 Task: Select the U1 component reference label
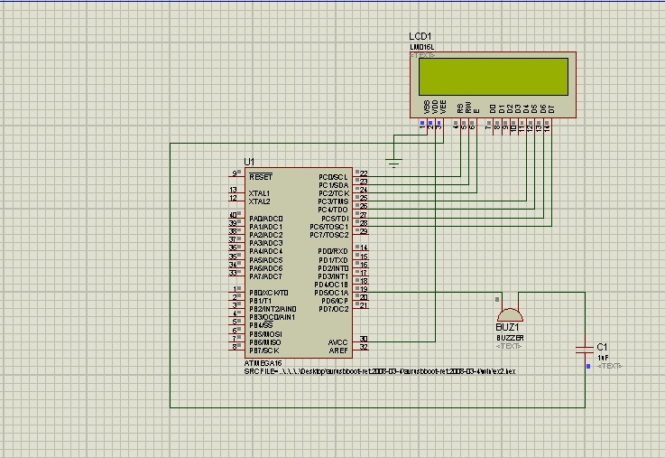point(249,162)
